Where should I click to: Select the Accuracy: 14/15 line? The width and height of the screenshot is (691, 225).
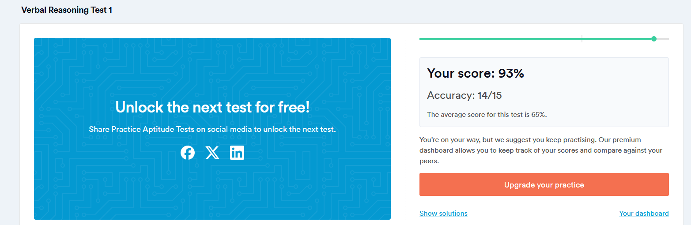point(464,95)
